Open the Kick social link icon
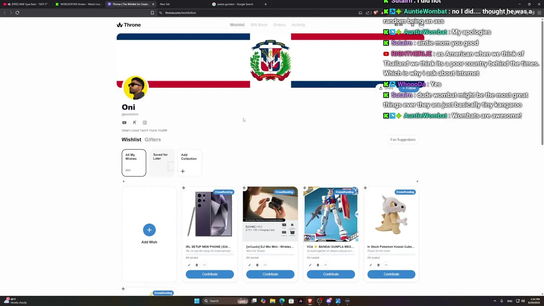Image resolution: width=544 pixels, height=306 pixels. click(x=134, y=122)
